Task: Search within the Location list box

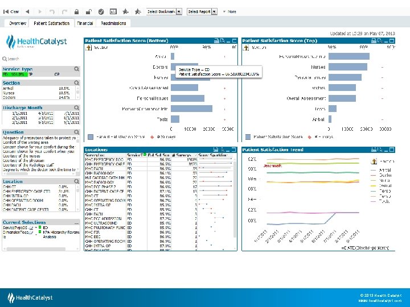Action: [x=76, y=181]
